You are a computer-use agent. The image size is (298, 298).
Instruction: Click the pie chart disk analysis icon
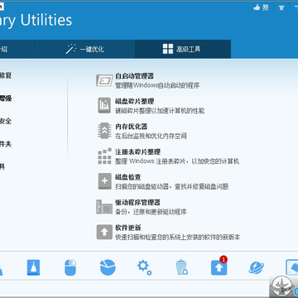point(108,267)
